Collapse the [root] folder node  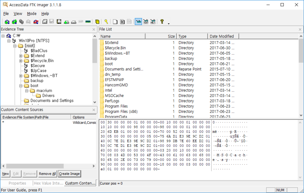coord(15,46)
